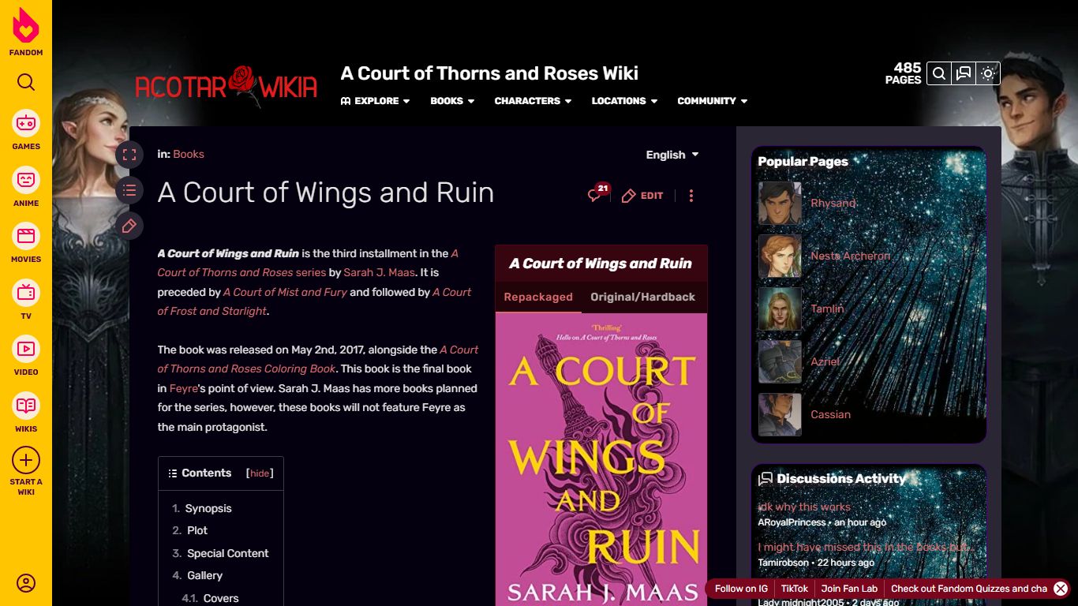
Task: Select the Original/Hardback cover tab
Action: tap(643, 297)
